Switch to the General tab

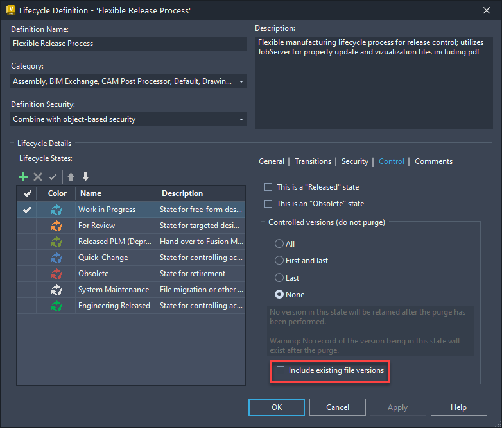[272, 161]
